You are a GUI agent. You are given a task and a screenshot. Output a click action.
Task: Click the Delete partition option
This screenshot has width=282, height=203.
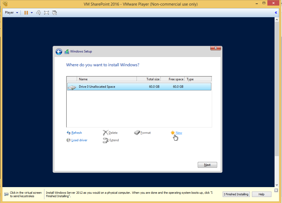[x=113, y=133]
